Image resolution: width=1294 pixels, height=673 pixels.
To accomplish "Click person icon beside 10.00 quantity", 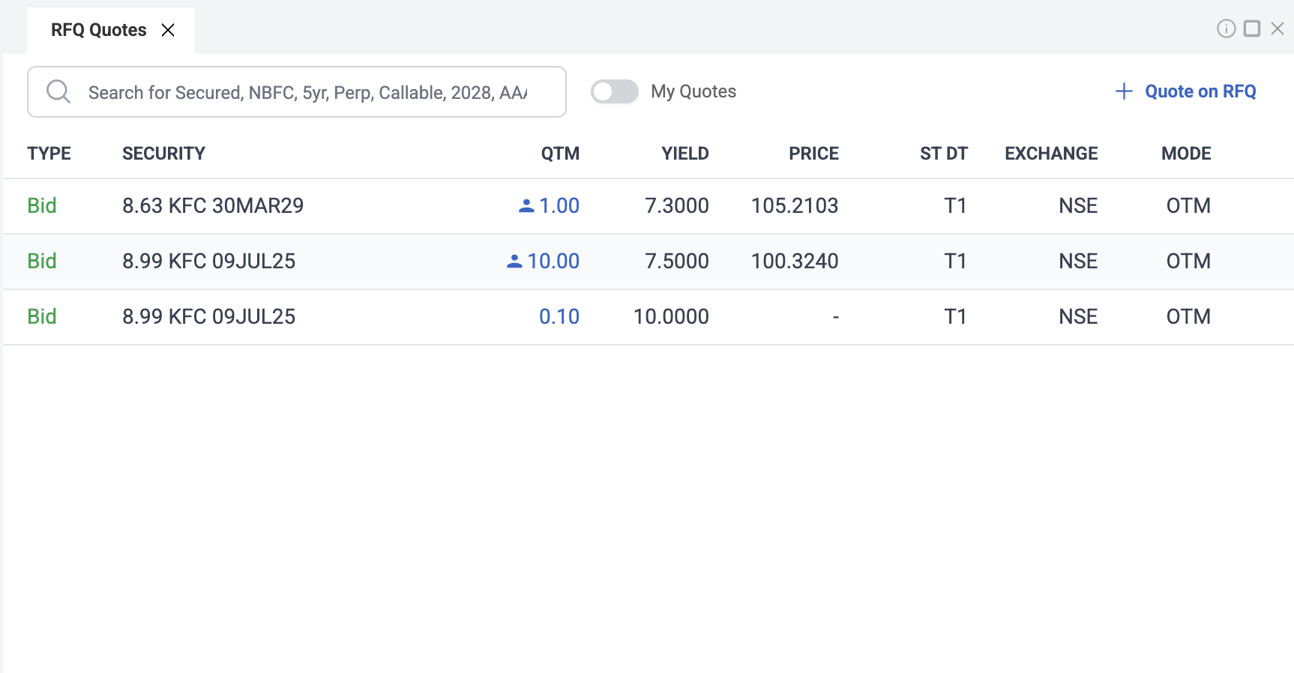I will pyautogui.click(x=514, y=261).
